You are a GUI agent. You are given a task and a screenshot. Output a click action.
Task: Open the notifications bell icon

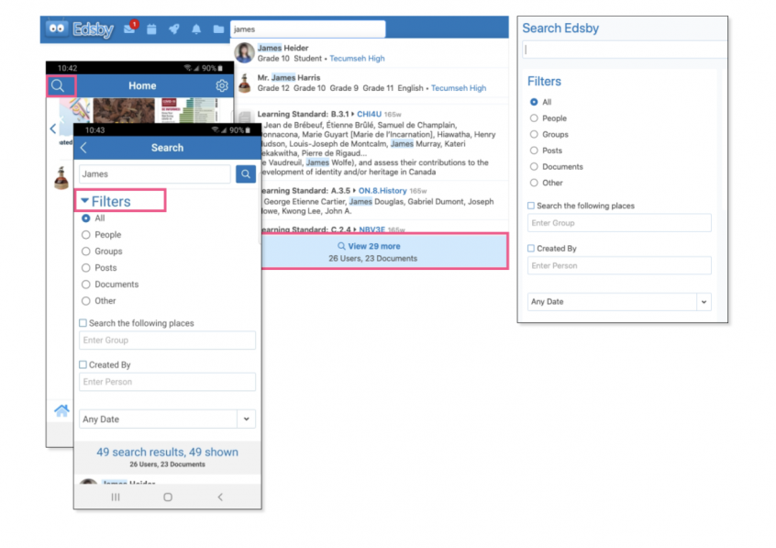(x=196, y=29)
